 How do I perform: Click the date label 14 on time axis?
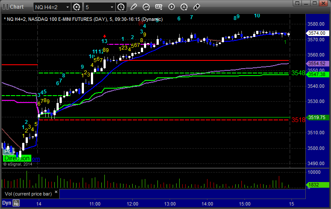(x=39, y=204)
